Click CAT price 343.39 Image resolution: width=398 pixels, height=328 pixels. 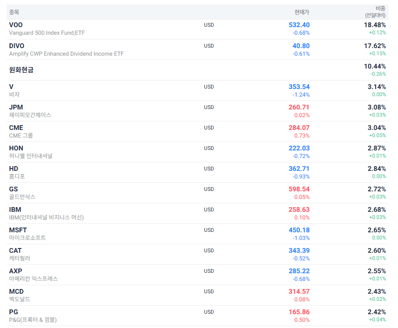(299, 250)
